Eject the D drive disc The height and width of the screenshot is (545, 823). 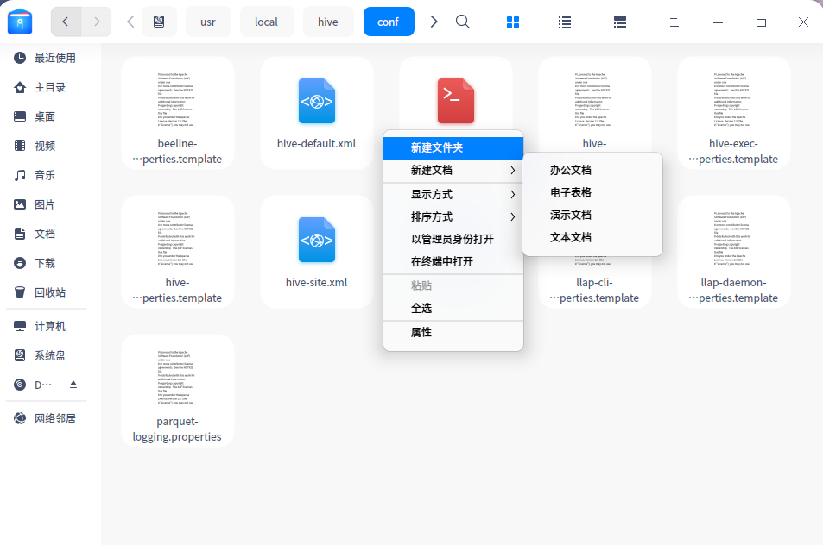73,385
